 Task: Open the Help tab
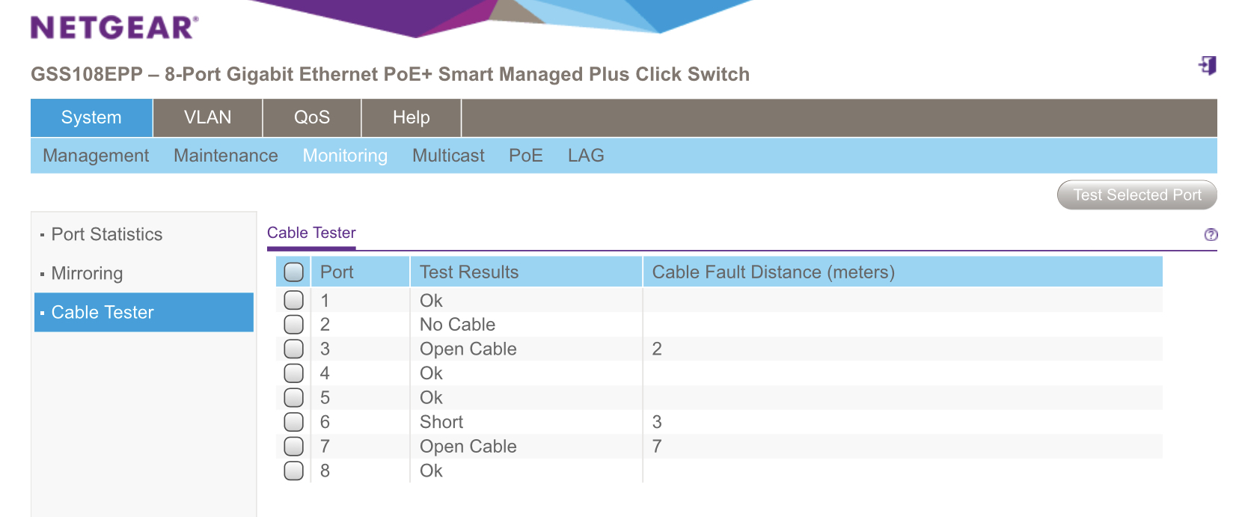tap(412, 117)
